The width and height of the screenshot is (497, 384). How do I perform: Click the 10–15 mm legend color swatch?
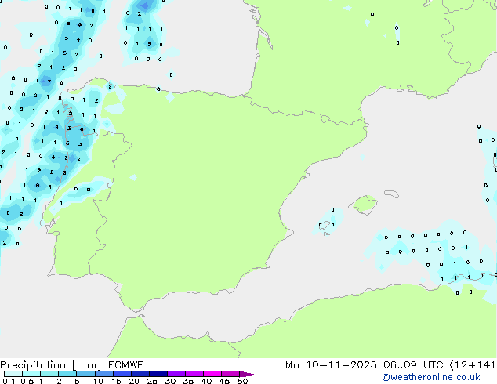103,374
